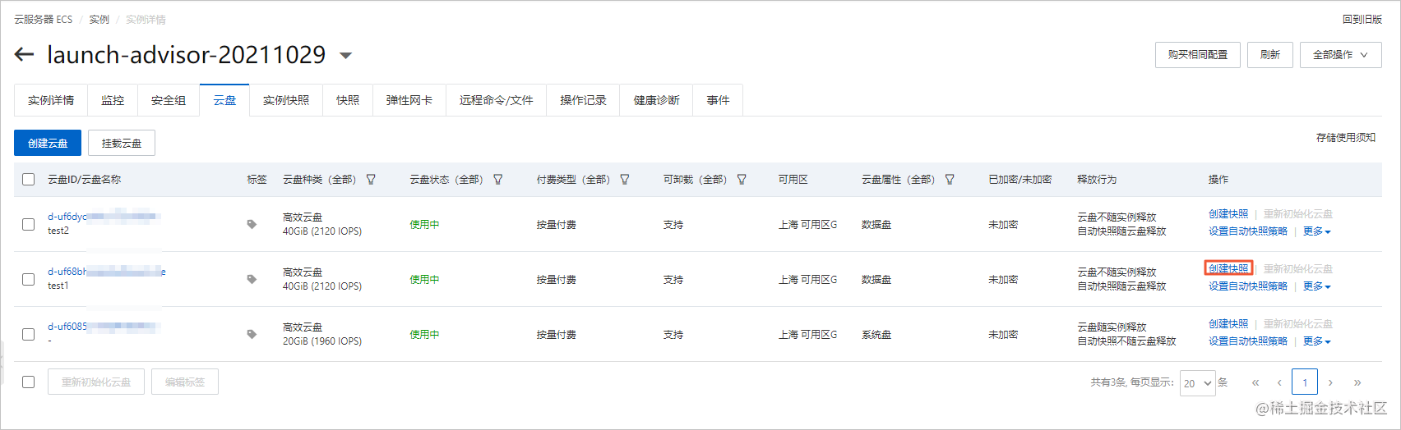Go to the previous page
This screenshot has height=430, width=1401.
[x=1279, y=382]
